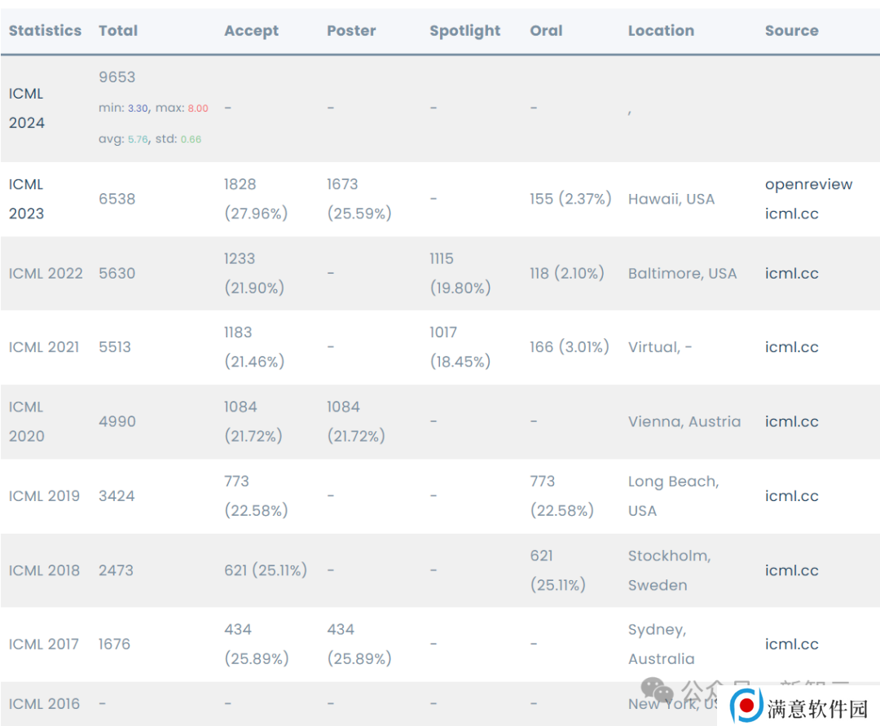
Task: Select the total cell 4990
Action: (117, 421)
